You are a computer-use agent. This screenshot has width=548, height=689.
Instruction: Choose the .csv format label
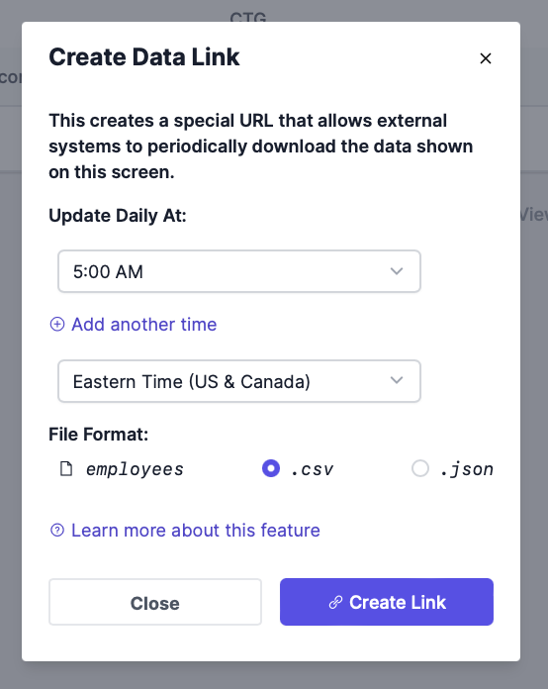313,469
